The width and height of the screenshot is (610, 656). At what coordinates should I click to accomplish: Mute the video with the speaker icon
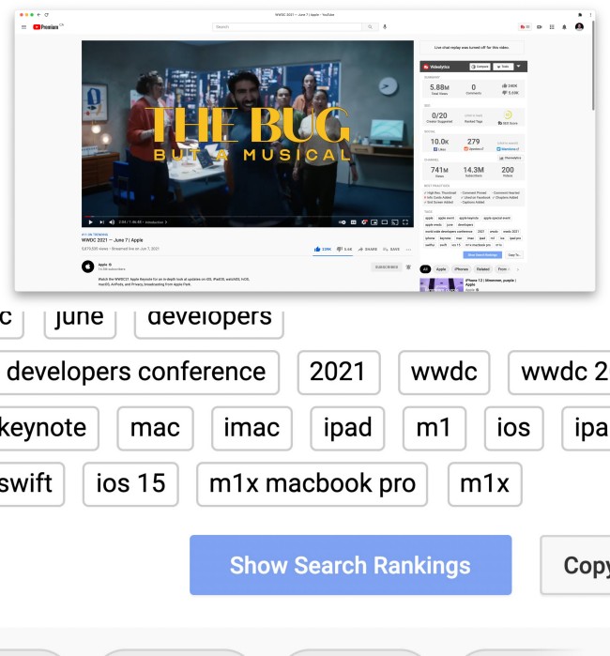click(112, 222)
